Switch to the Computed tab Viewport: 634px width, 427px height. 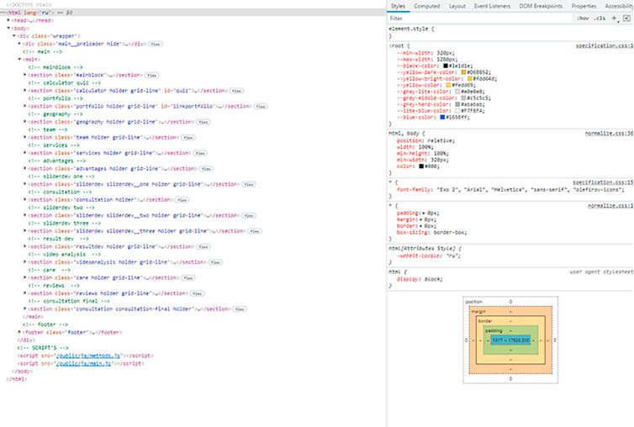(x=426, y=6)
